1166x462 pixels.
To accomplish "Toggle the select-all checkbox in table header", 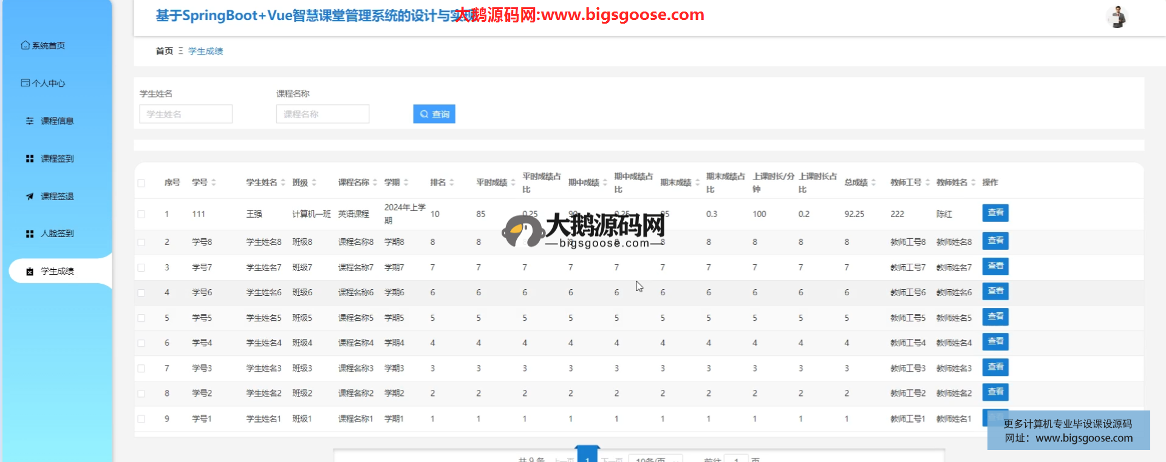I will pyautogui.click(x=141, y=183).
